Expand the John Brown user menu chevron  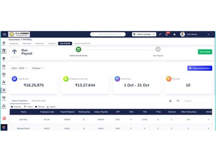coord(208,34)
